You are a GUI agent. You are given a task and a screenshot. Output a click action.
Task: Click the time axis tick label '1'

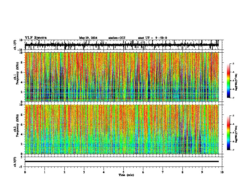(45, 172)
